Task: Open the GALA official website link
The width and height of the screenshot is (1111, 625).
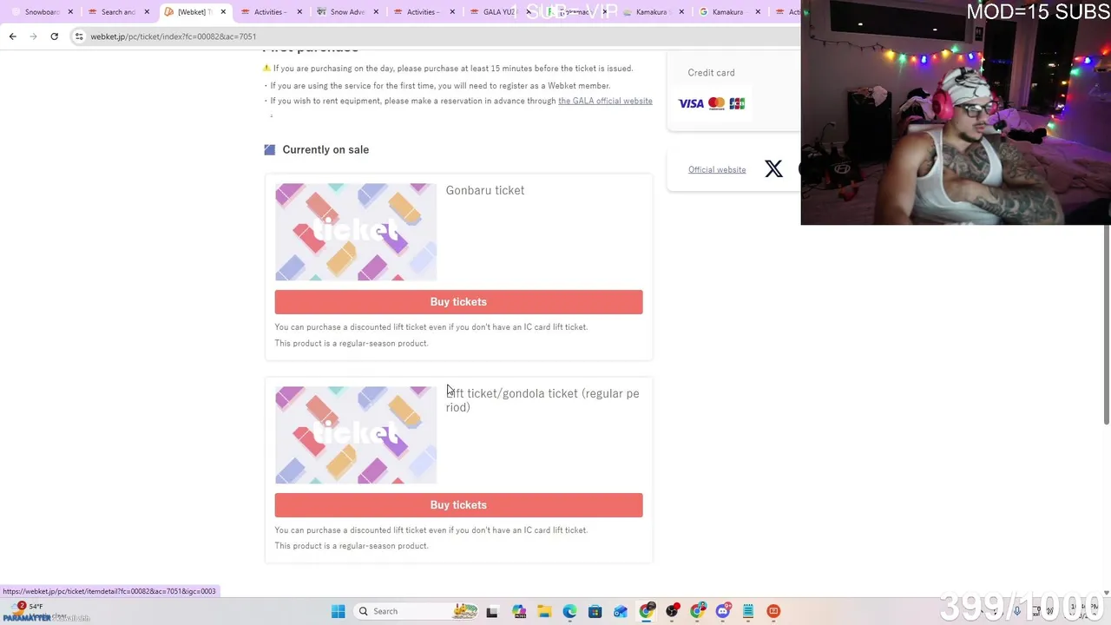Action: click(605, 101)
